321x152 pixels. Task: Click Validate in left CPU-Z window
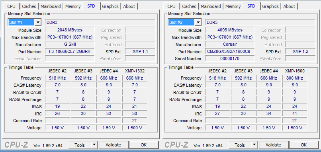[113, 145]
